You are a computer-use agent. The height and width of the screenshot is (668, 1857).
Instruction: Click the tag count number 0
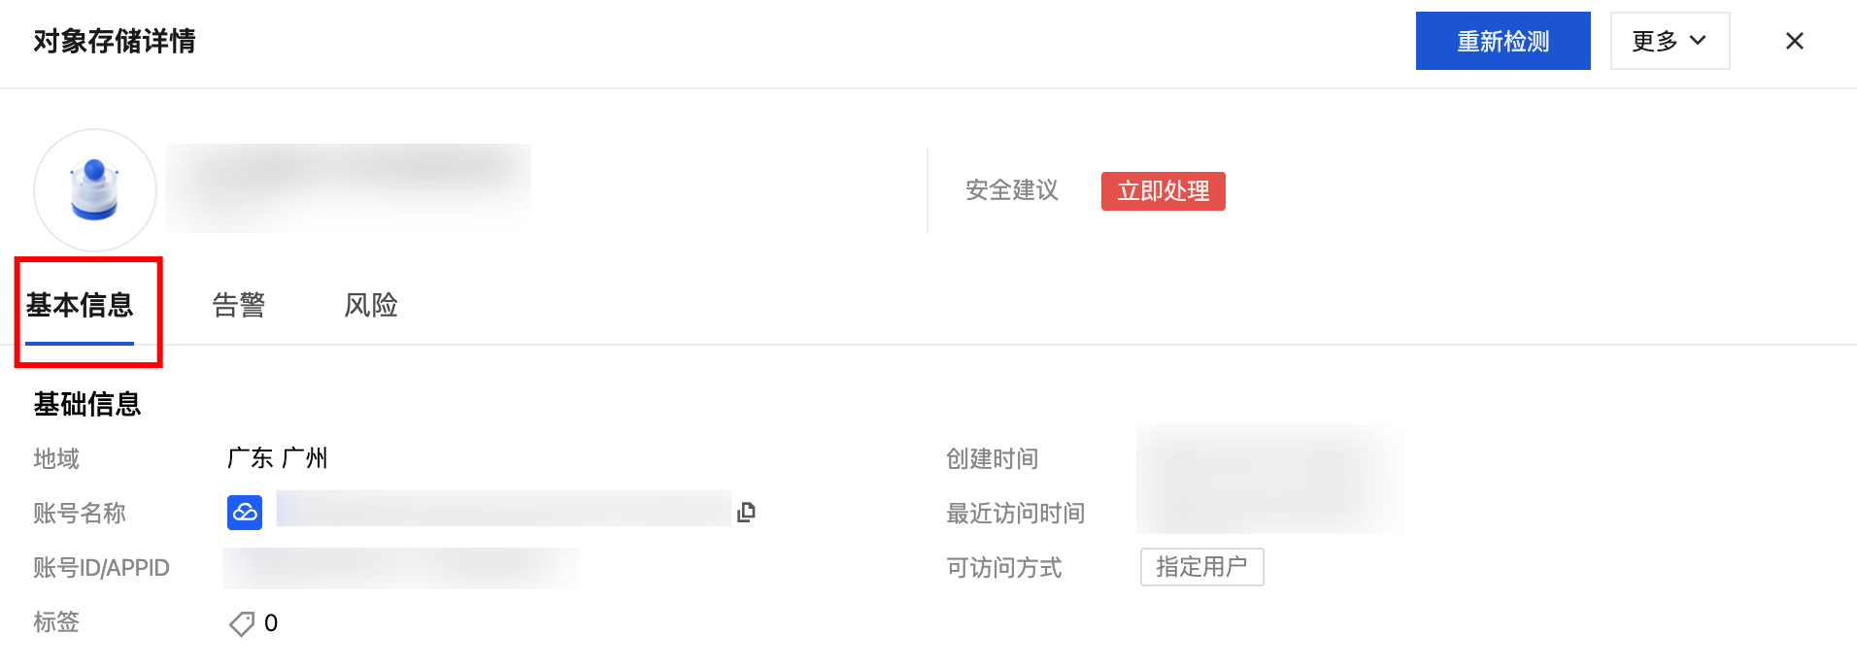[x=271, y=623]
